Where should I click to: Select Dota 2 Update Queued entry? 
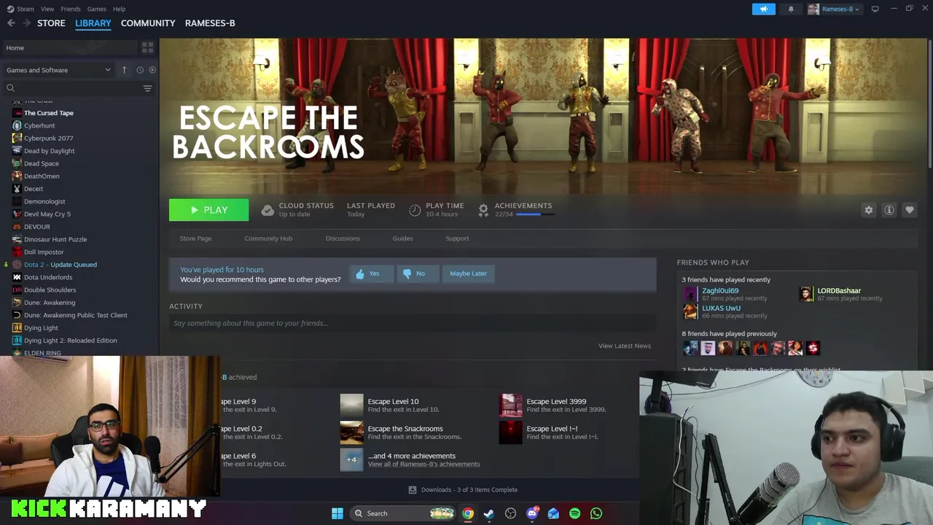(60, 265)
